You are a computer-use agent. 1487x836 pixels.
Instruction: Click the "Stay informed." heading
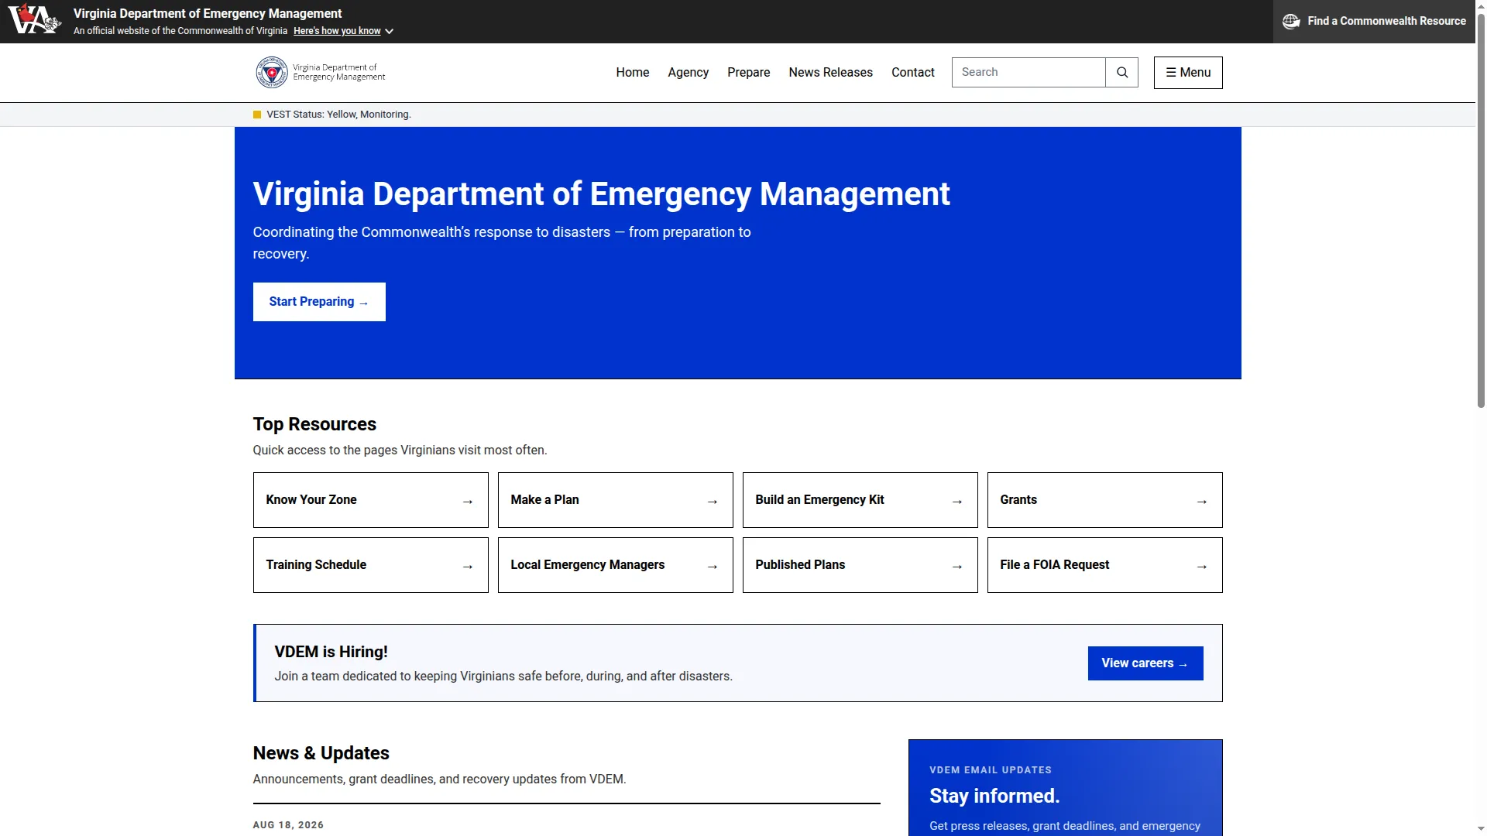[994, 796]
